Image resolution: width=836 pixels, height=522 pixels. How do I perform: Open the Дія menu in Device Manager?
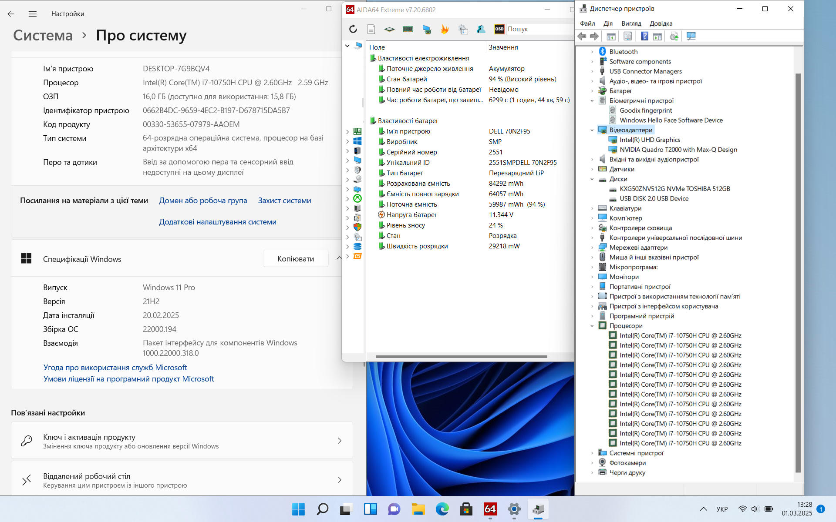tap(608, 23)
